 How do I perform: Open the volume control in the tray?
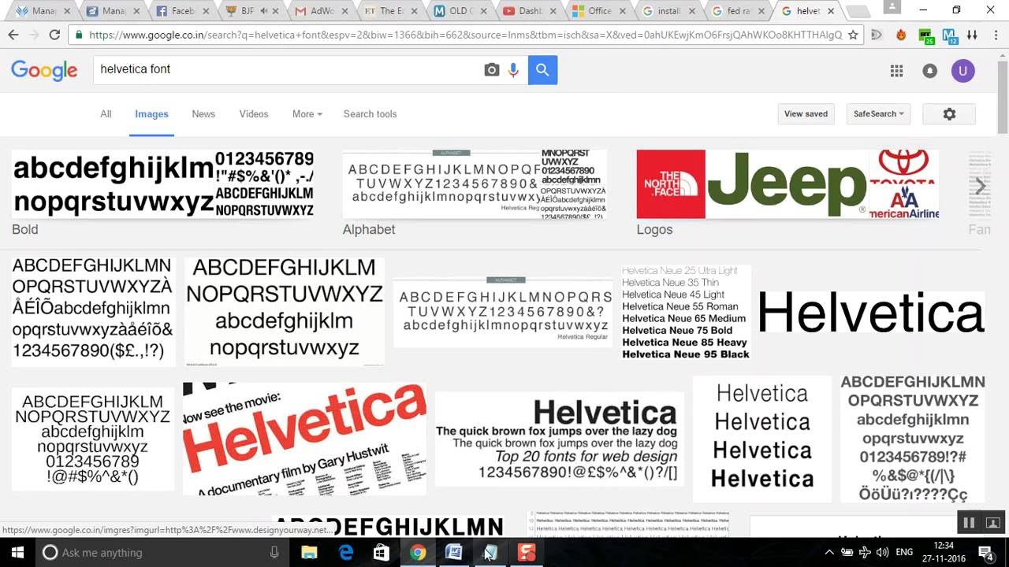click(882, 552)
